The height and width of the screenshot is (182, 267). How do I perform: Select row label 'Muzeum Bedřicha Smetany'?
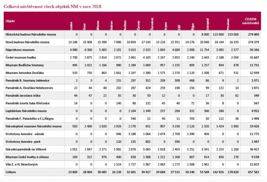(25, 65)
